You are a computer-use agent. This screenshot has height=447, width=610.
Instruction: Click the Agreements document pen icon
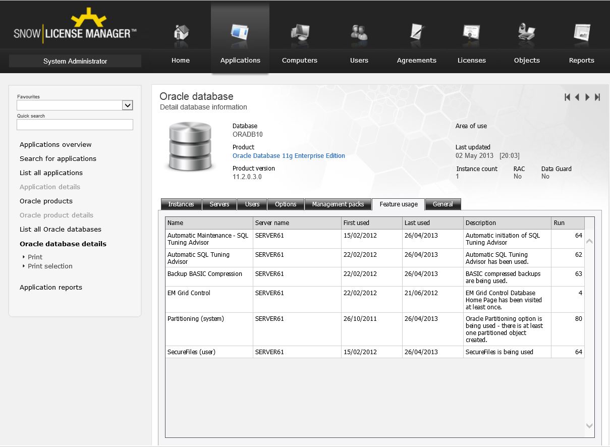point(417,33)
